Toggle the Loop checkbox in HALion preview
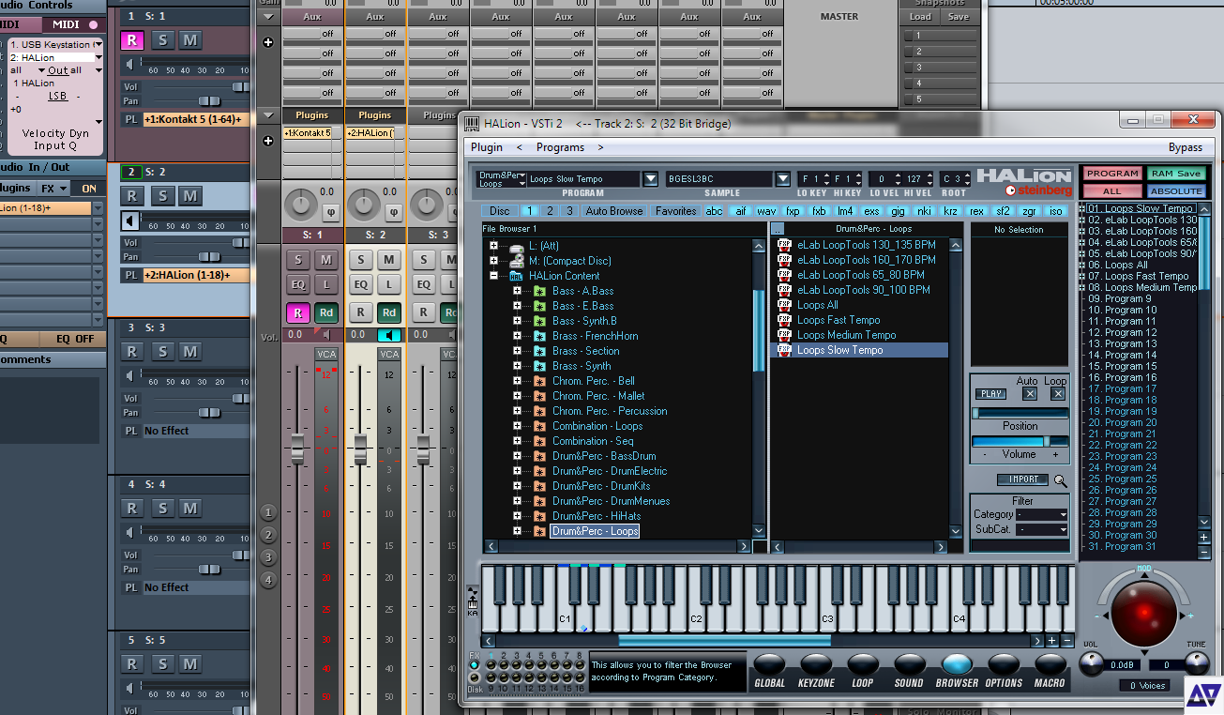Viewport: 1224px width, 715px height. (1058, 394)
